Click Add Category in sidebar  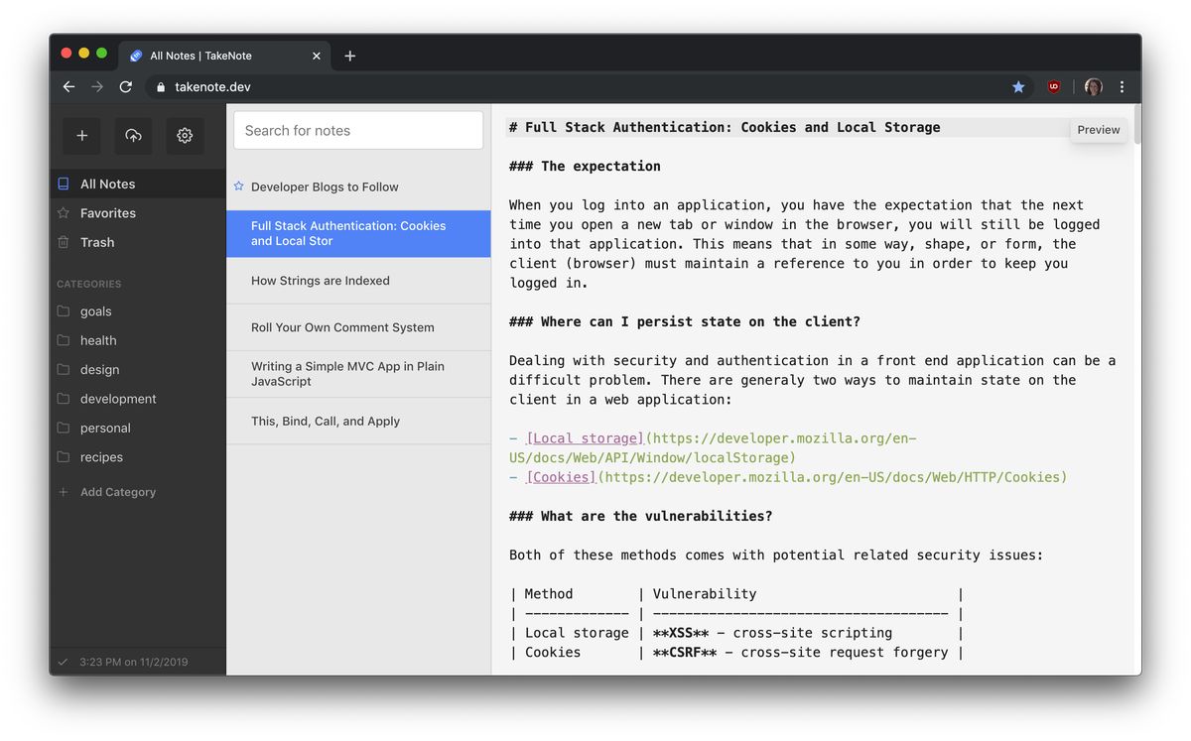117,492
